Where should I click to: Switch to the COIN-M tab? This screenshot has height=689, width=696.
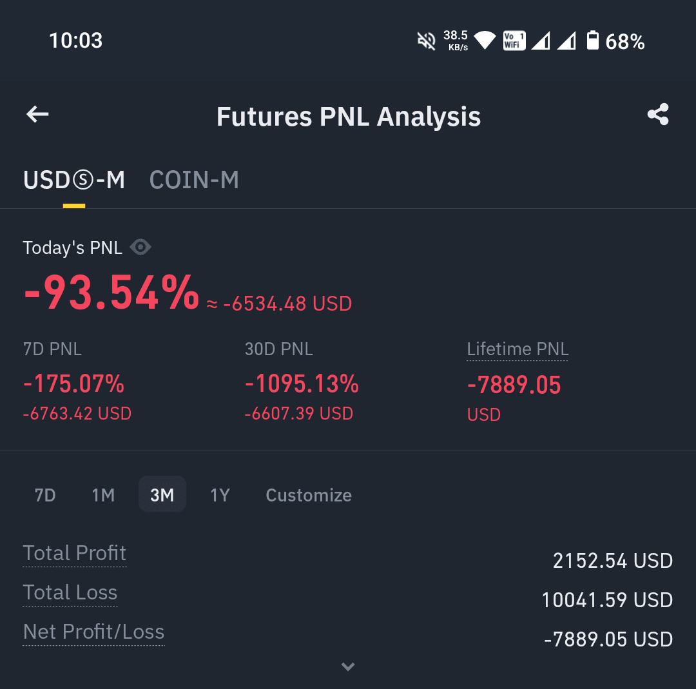pyautogui.click(x=194, y=180)
